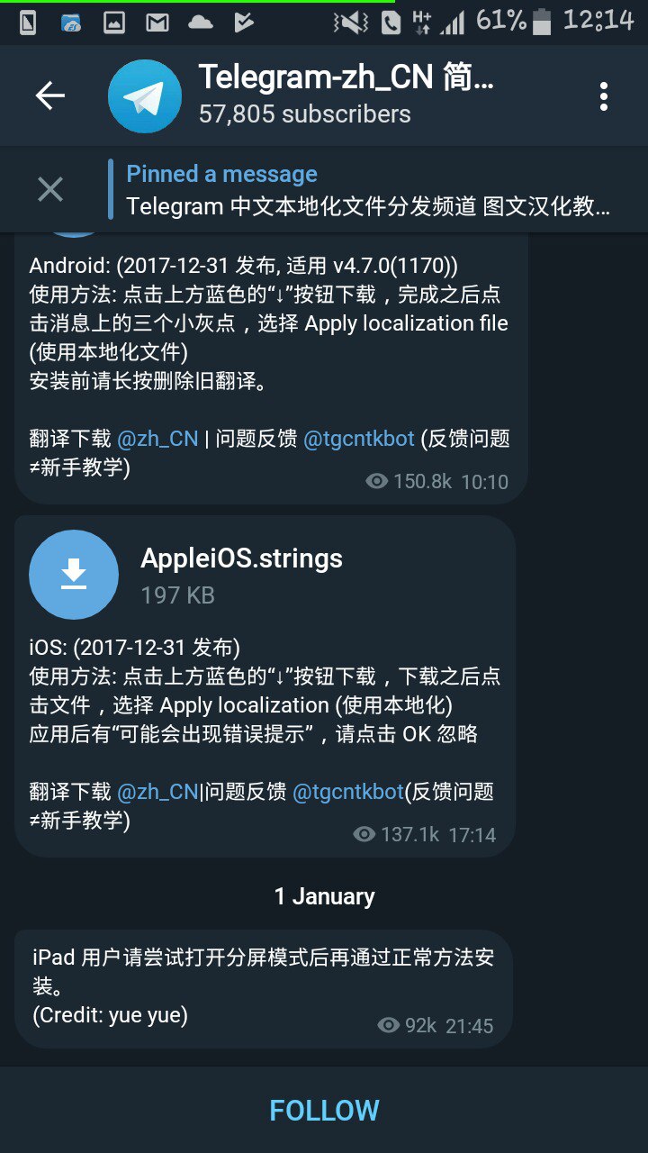This screenshot has height=1153, width=648.
Task: Tap the 57,805 subscribers label
Action: [x=304, y=114]
